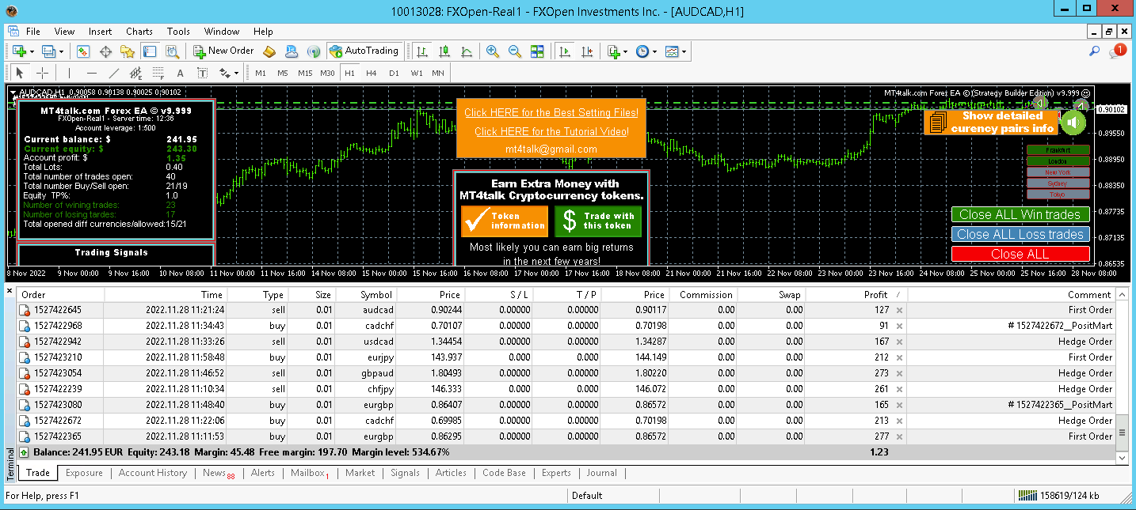Select the Crosshair tool

click(43, 73)
